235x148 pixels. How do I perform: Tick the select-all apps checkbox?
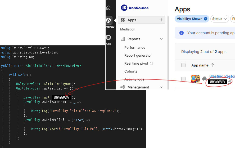coord(183,65)
